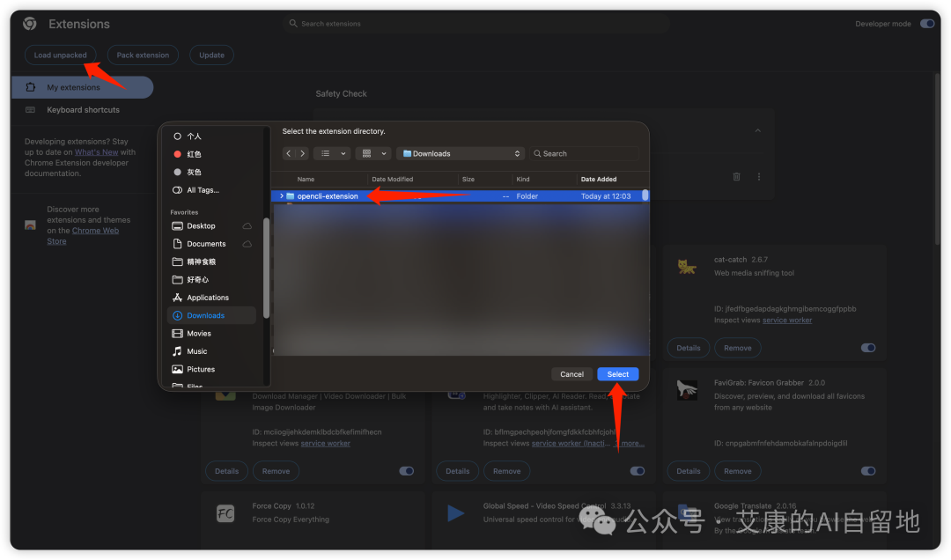The image size is (951, 560).
Task: Click the Update button
Action: (x=211, y=55)
